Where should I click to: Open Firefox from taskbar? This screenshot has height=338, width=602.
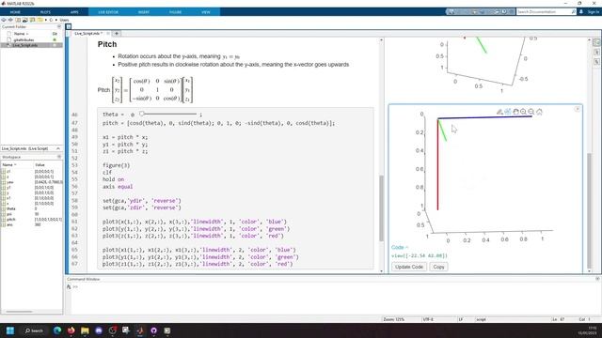point(71,330)
